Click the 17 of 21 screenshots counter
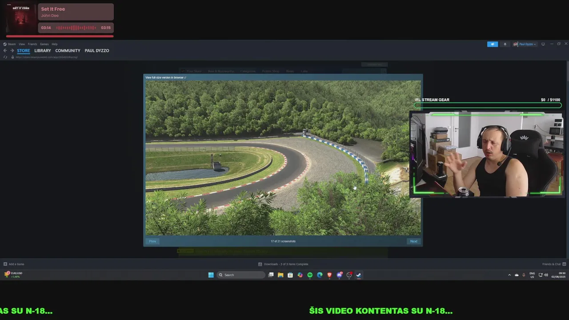569x320 pixels. tap(283, 241)
